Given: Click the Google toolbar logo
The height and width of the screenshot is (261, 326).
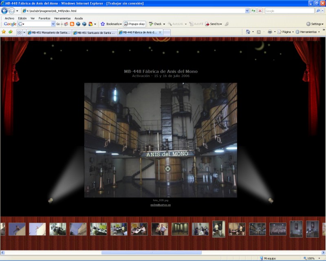Looking at the screenshot, I should (x=10, y=24).
